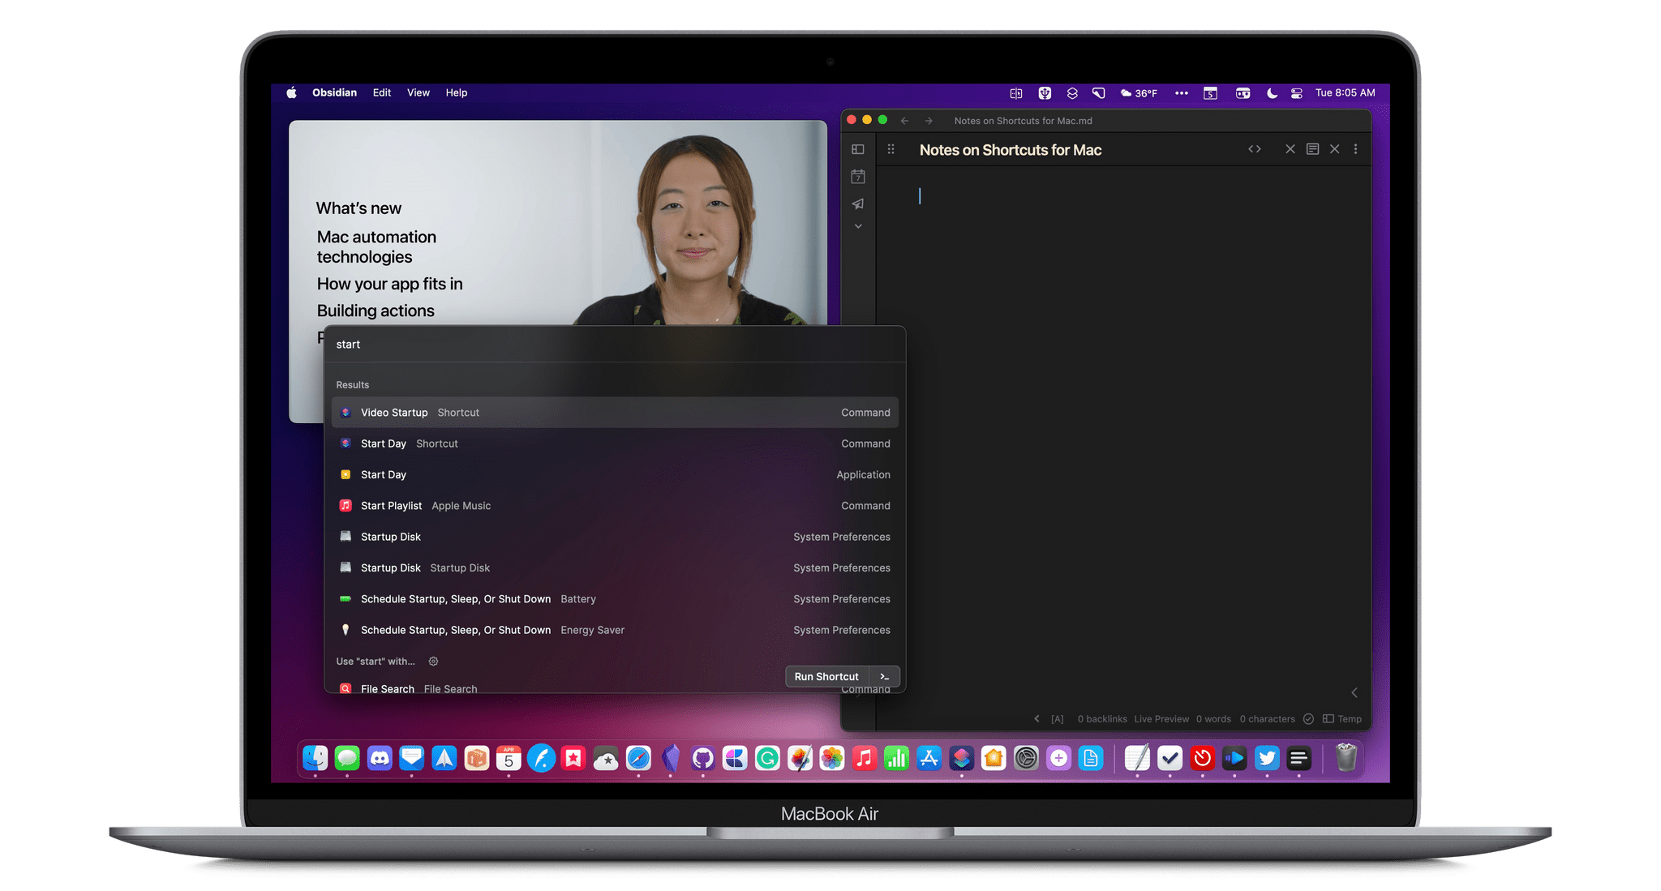Image resolution: width=1661 pixels, height=891 pixels.
Task: Open the three-dot more options menu
Action: point(1355,149)
